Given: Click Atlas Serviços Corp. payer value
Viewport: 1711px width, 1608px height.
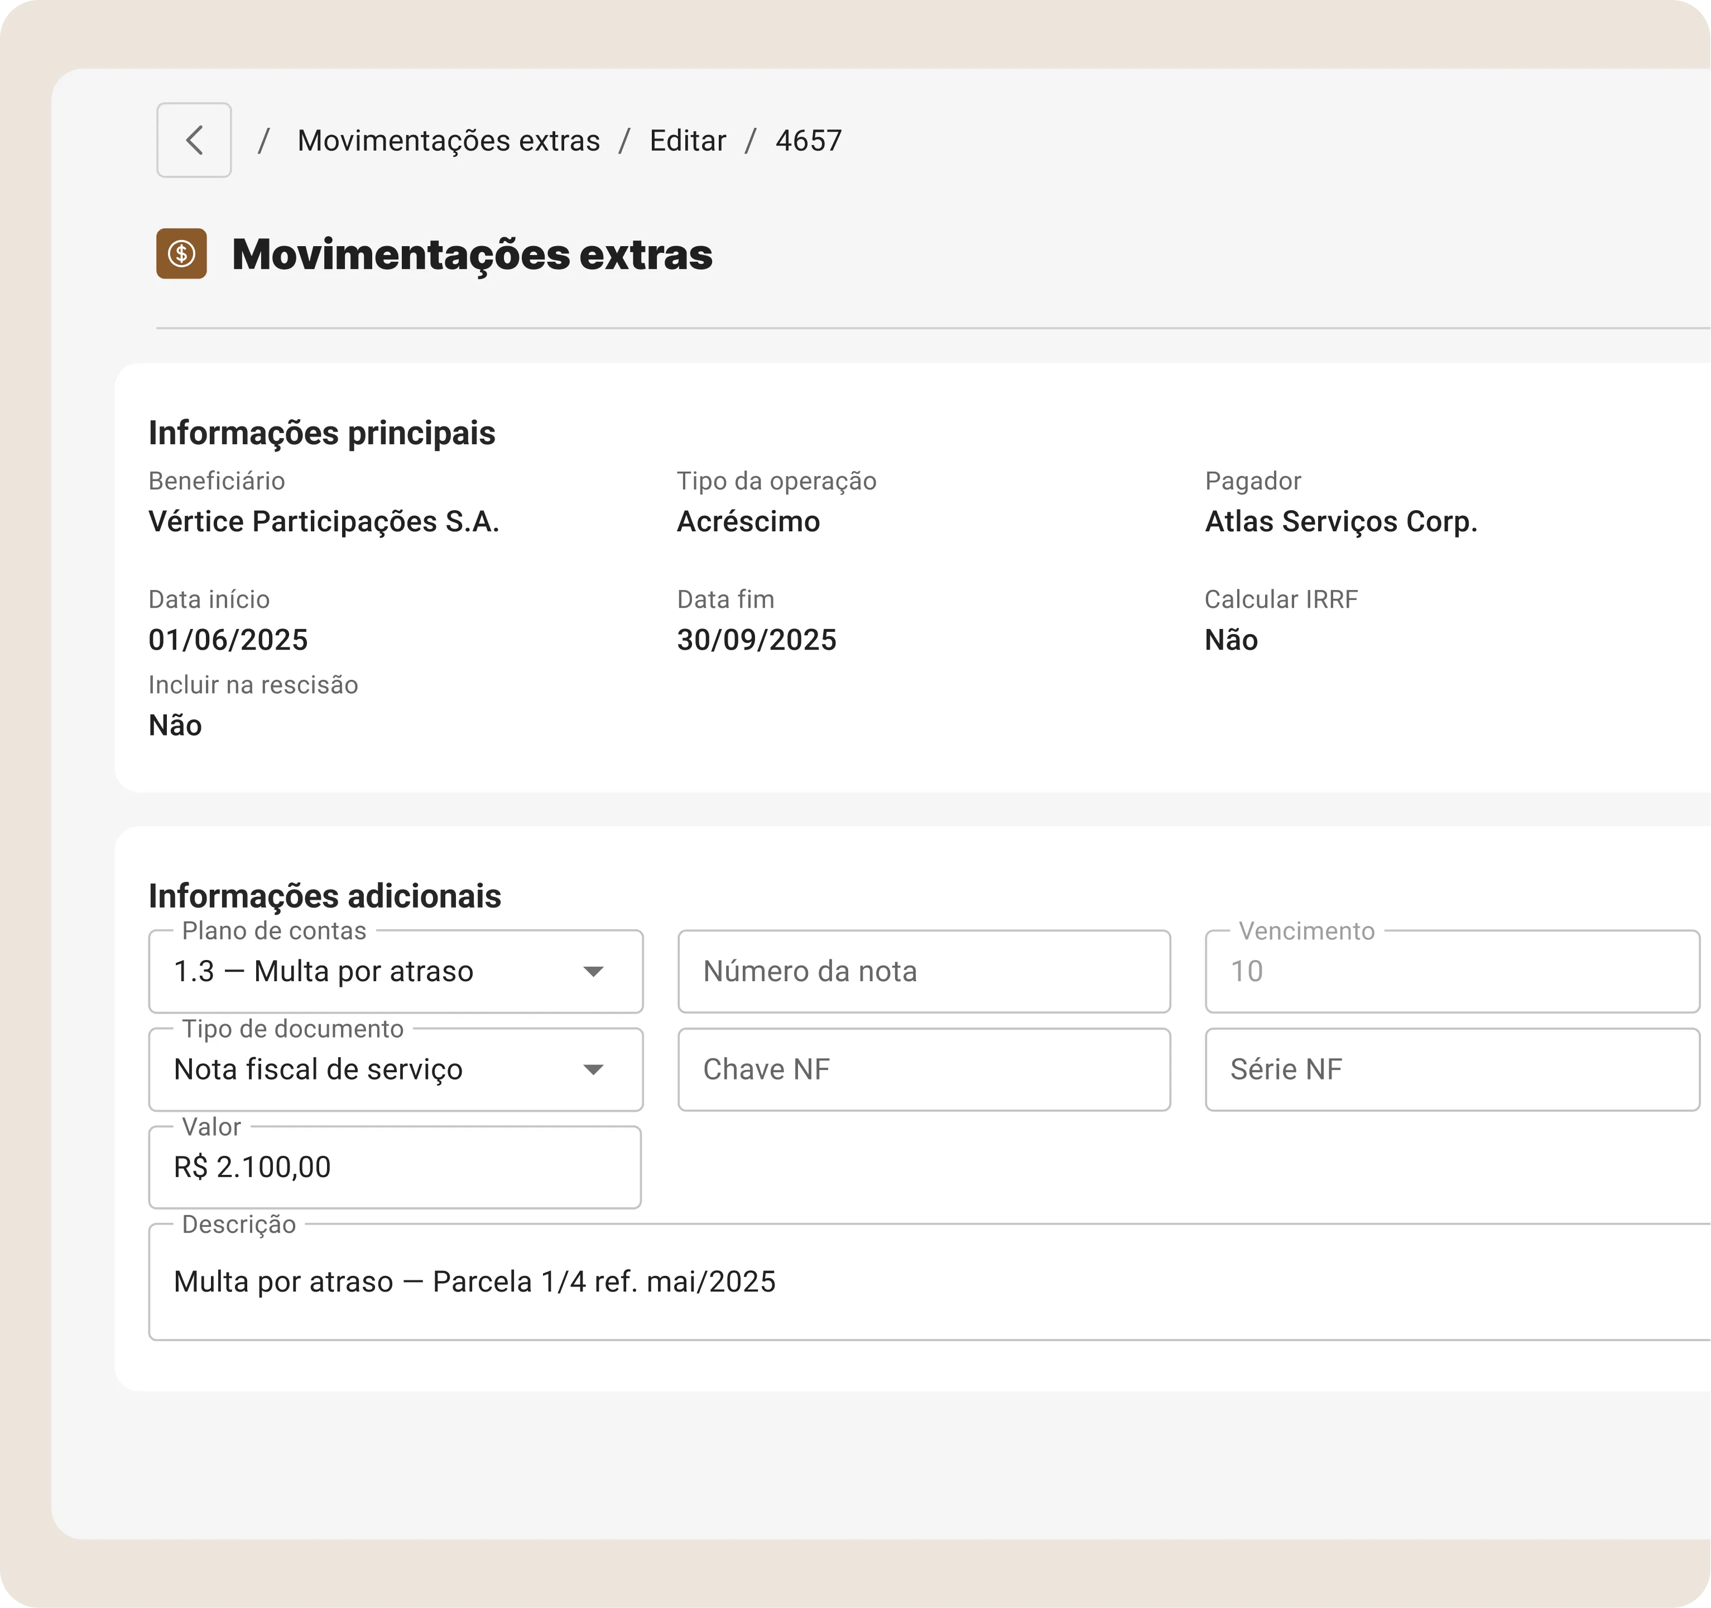Looking at the screenshot, I should (1340, 522).
